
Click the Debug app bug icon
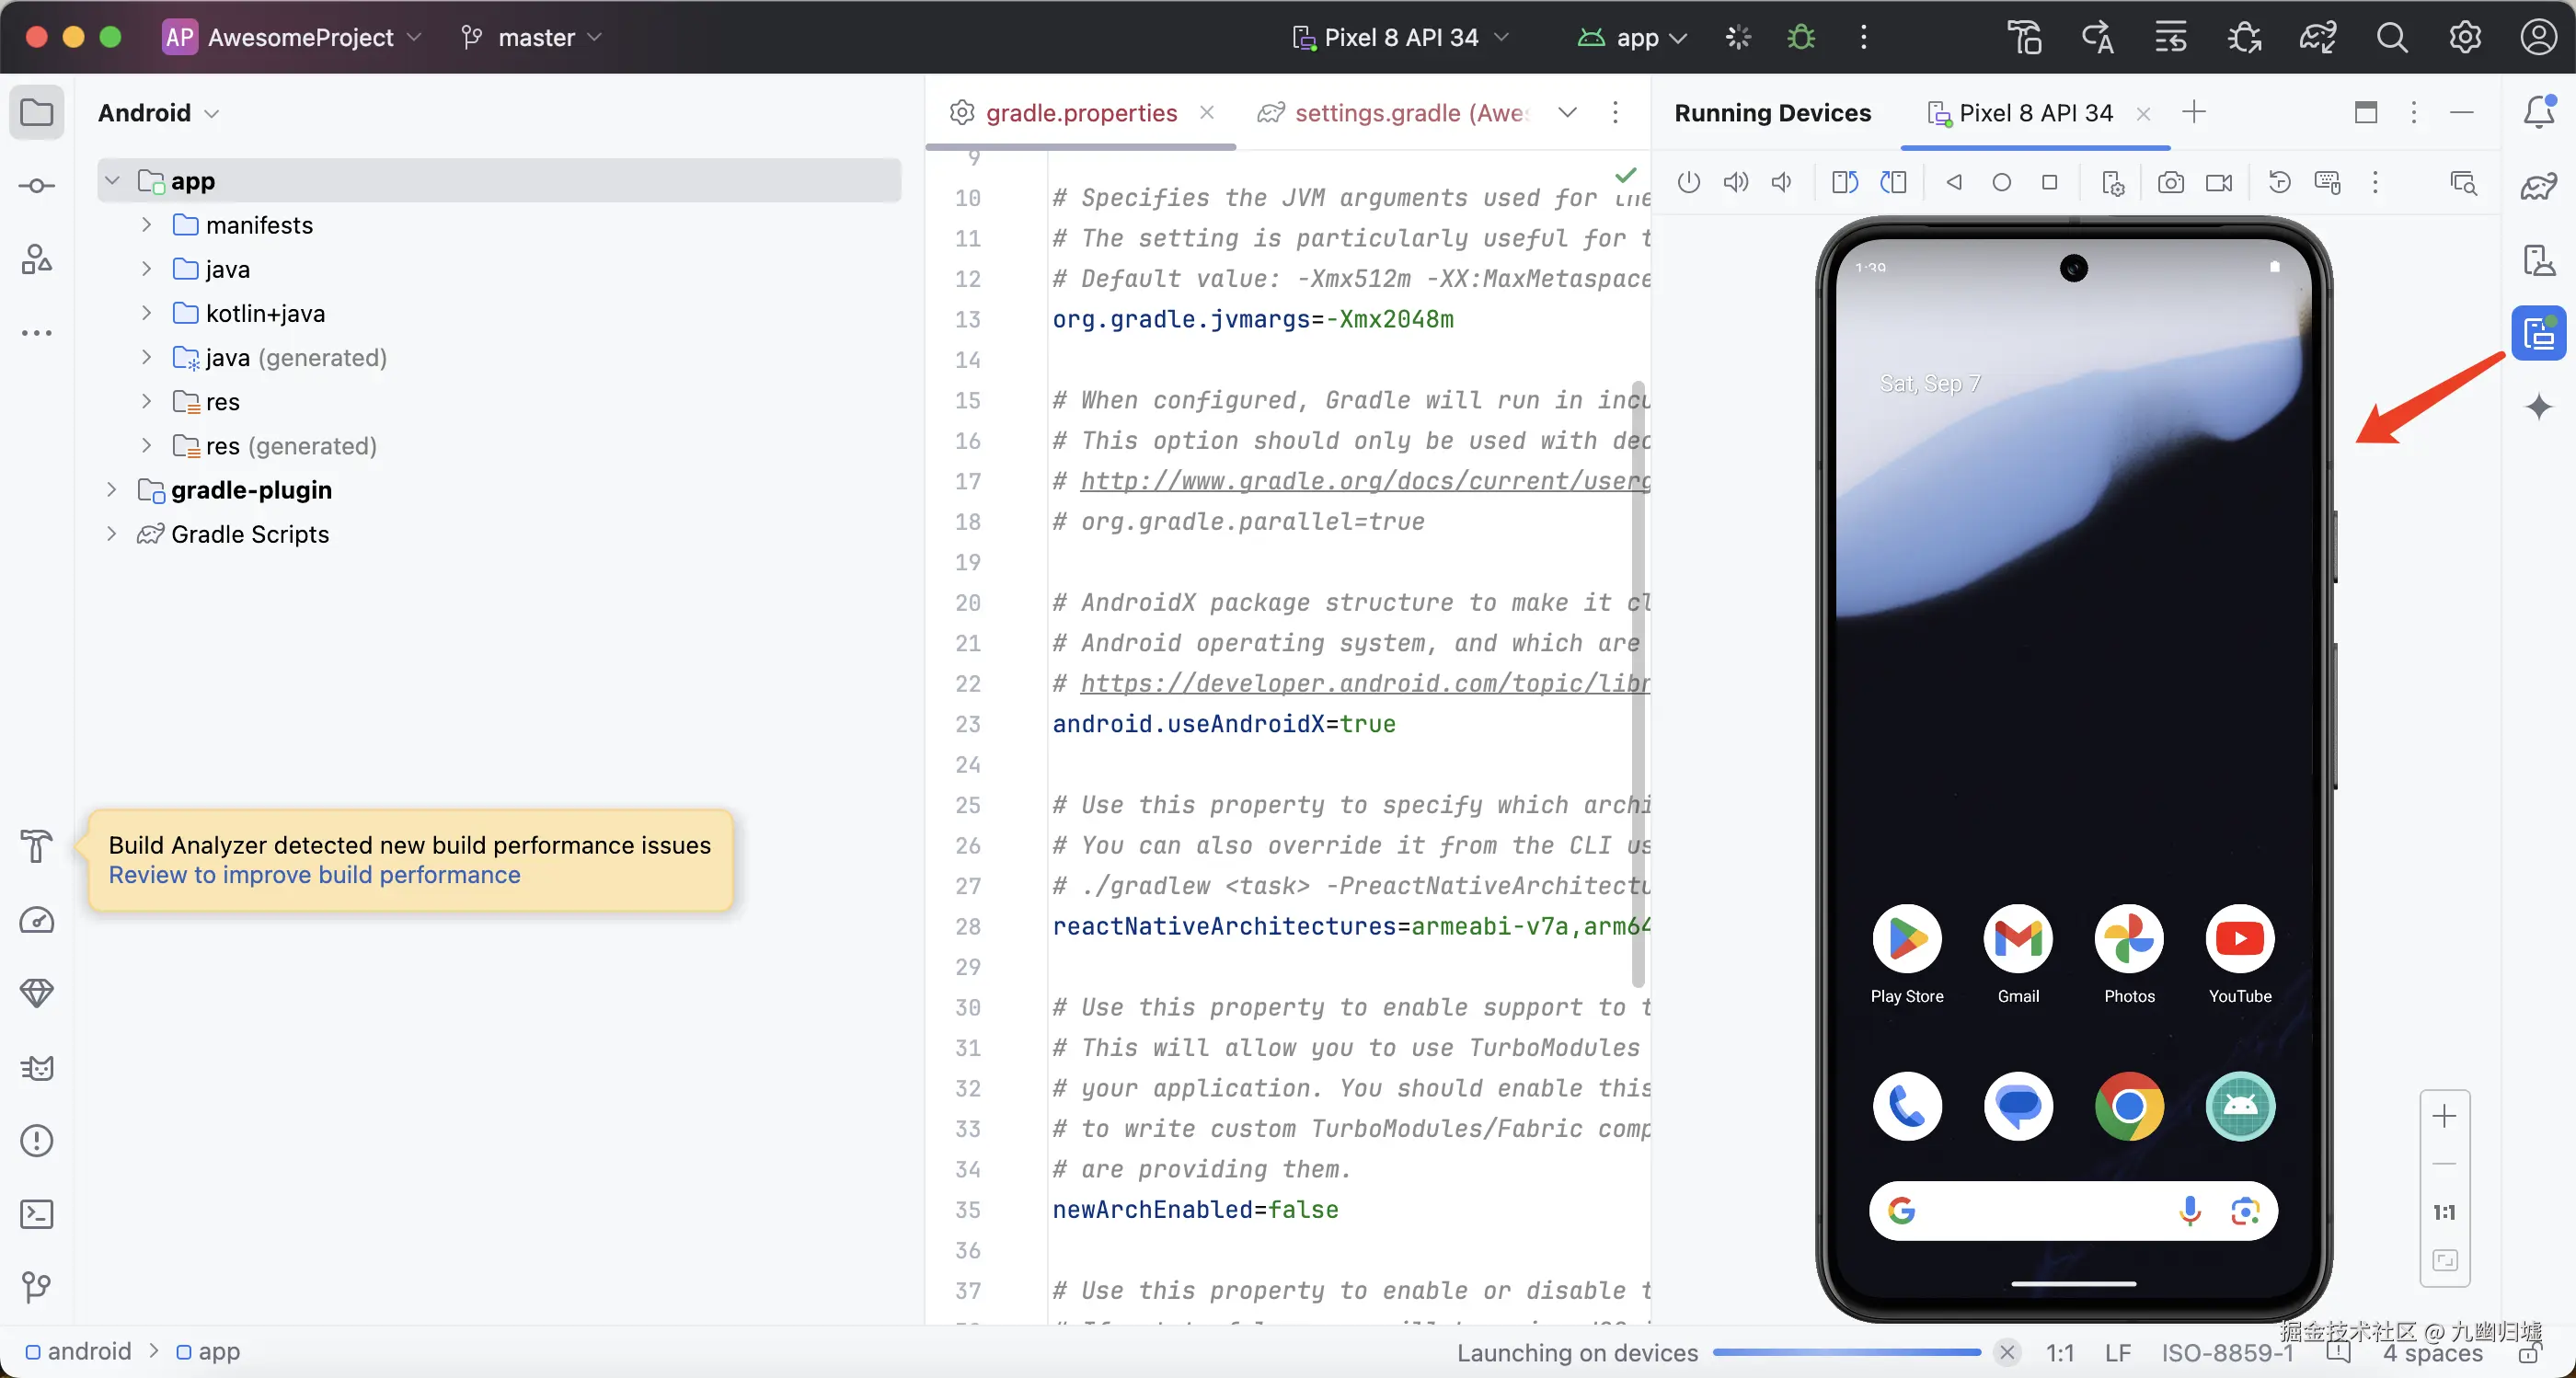click(x=1801, y=37)
